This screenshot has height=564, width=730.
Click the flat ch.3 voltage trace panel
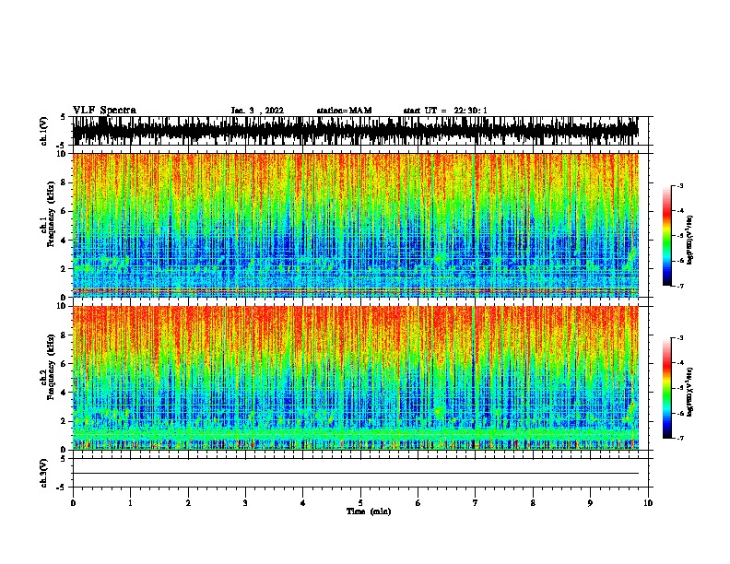(x=360, y=473)
